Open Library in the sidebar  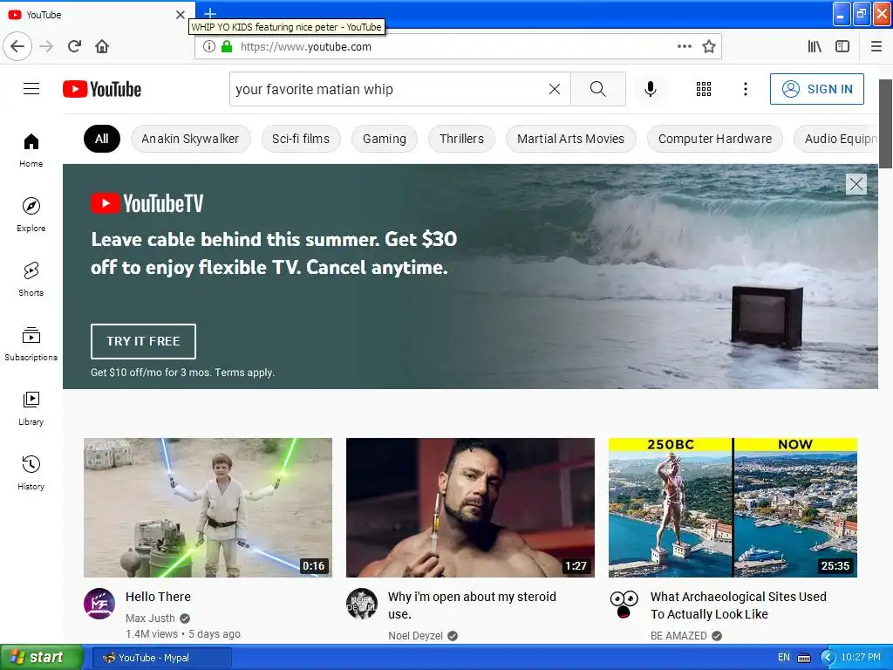point(31,408)
